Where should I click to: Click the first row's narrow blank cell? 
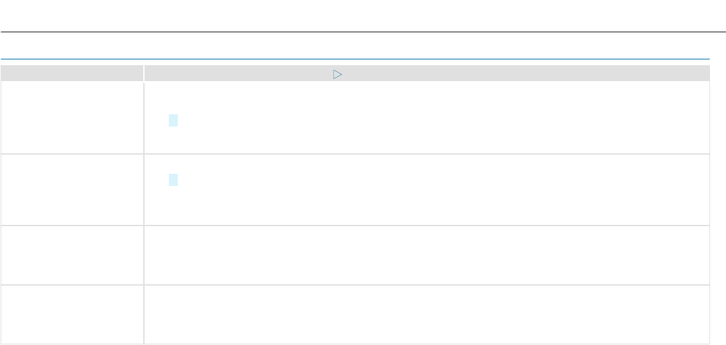pos(72,118)
